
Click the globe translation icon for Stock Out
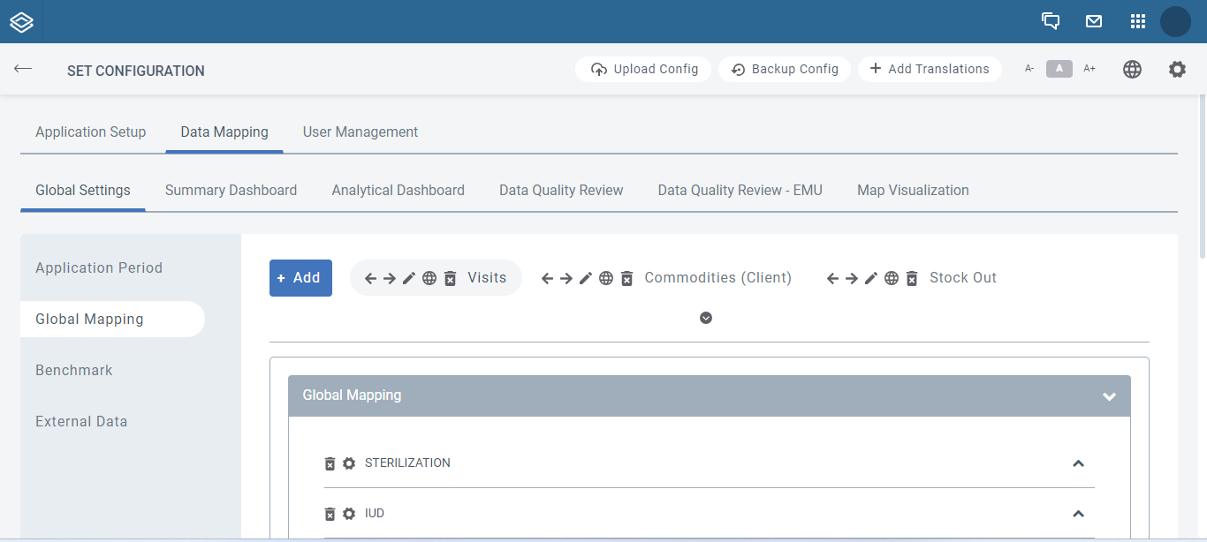tap(892, 277)
